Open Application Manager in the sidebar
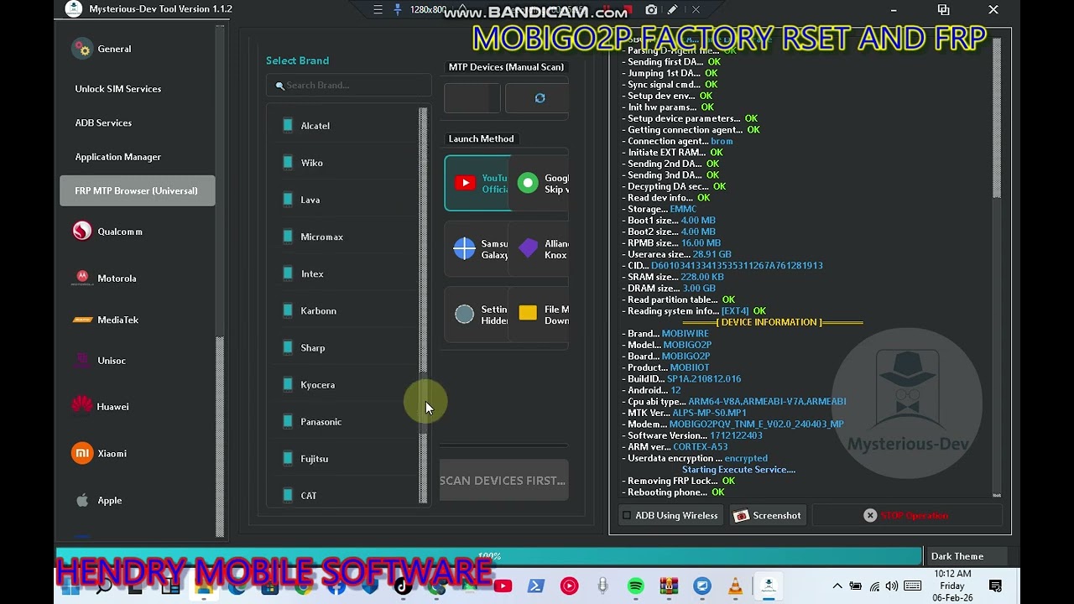 (138, 157)
